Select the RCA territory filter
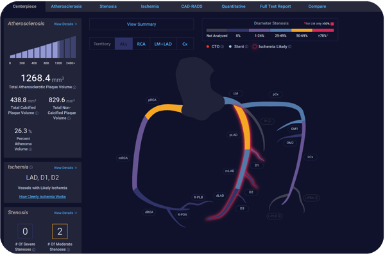 click(x=141, y=44)
